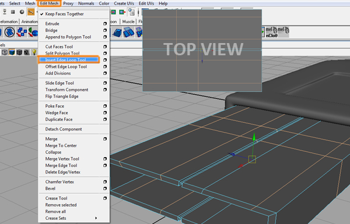Grab the green Y-axis manipulator arrow

tap(254, 137)
